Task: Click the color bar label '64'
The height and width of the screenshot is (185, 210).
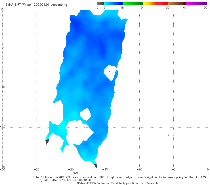Action: pyautogui.click(x=185, y=7)
